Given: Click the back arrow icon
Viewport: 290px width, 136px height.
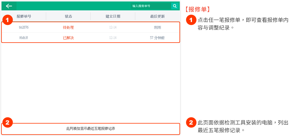Looking at the screenshot, I should tap(9, 6).
